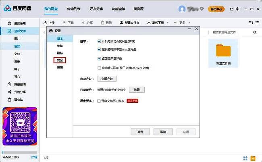
Task: Switch to 找资源 tab
Action: (139, 9)
